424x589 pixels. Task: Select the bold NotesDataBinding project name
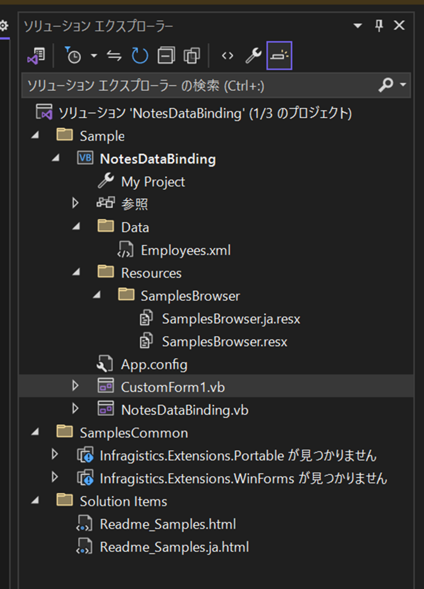158,159
